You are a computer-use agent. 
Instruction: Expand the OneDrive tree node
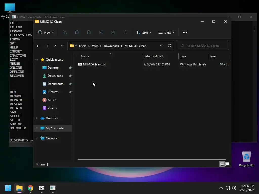point(36,118)
